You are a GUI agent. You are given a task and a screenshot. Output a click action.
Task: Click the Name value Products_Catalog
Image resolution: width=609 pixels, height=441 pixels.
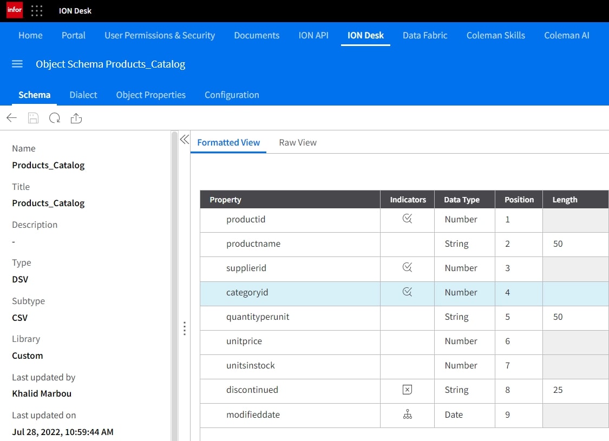(x=48, y=166)
